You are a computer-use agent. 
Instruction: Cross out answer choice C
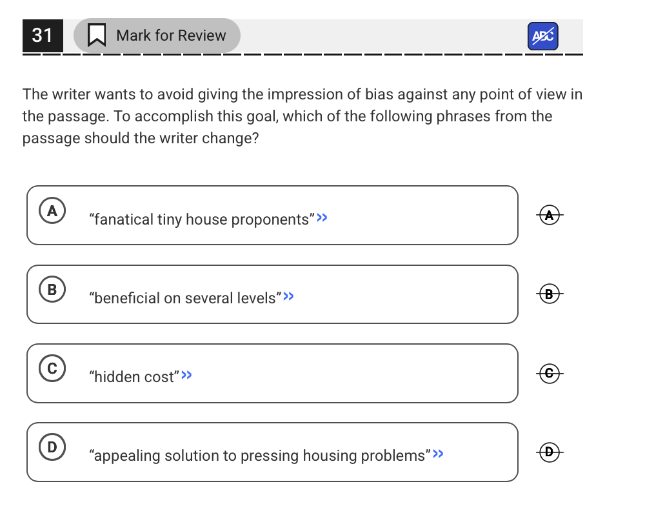pos(550,374)
